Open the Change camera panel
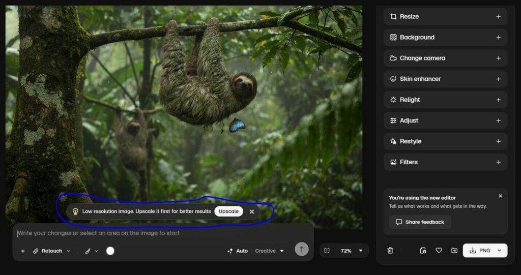The width and height of the screenshot is (521, 275). pos(445,58)
